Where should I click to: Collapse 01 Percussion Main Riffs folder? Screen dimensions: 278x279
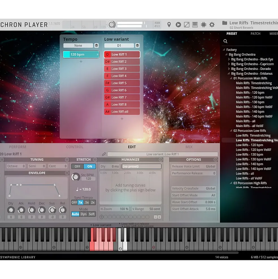231,78
